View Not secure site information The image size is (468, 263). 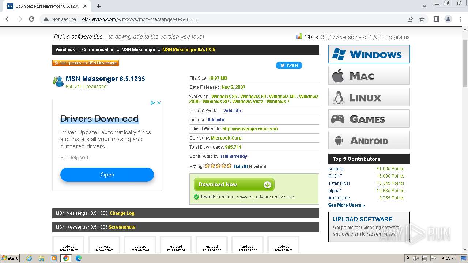pos(60,19)
